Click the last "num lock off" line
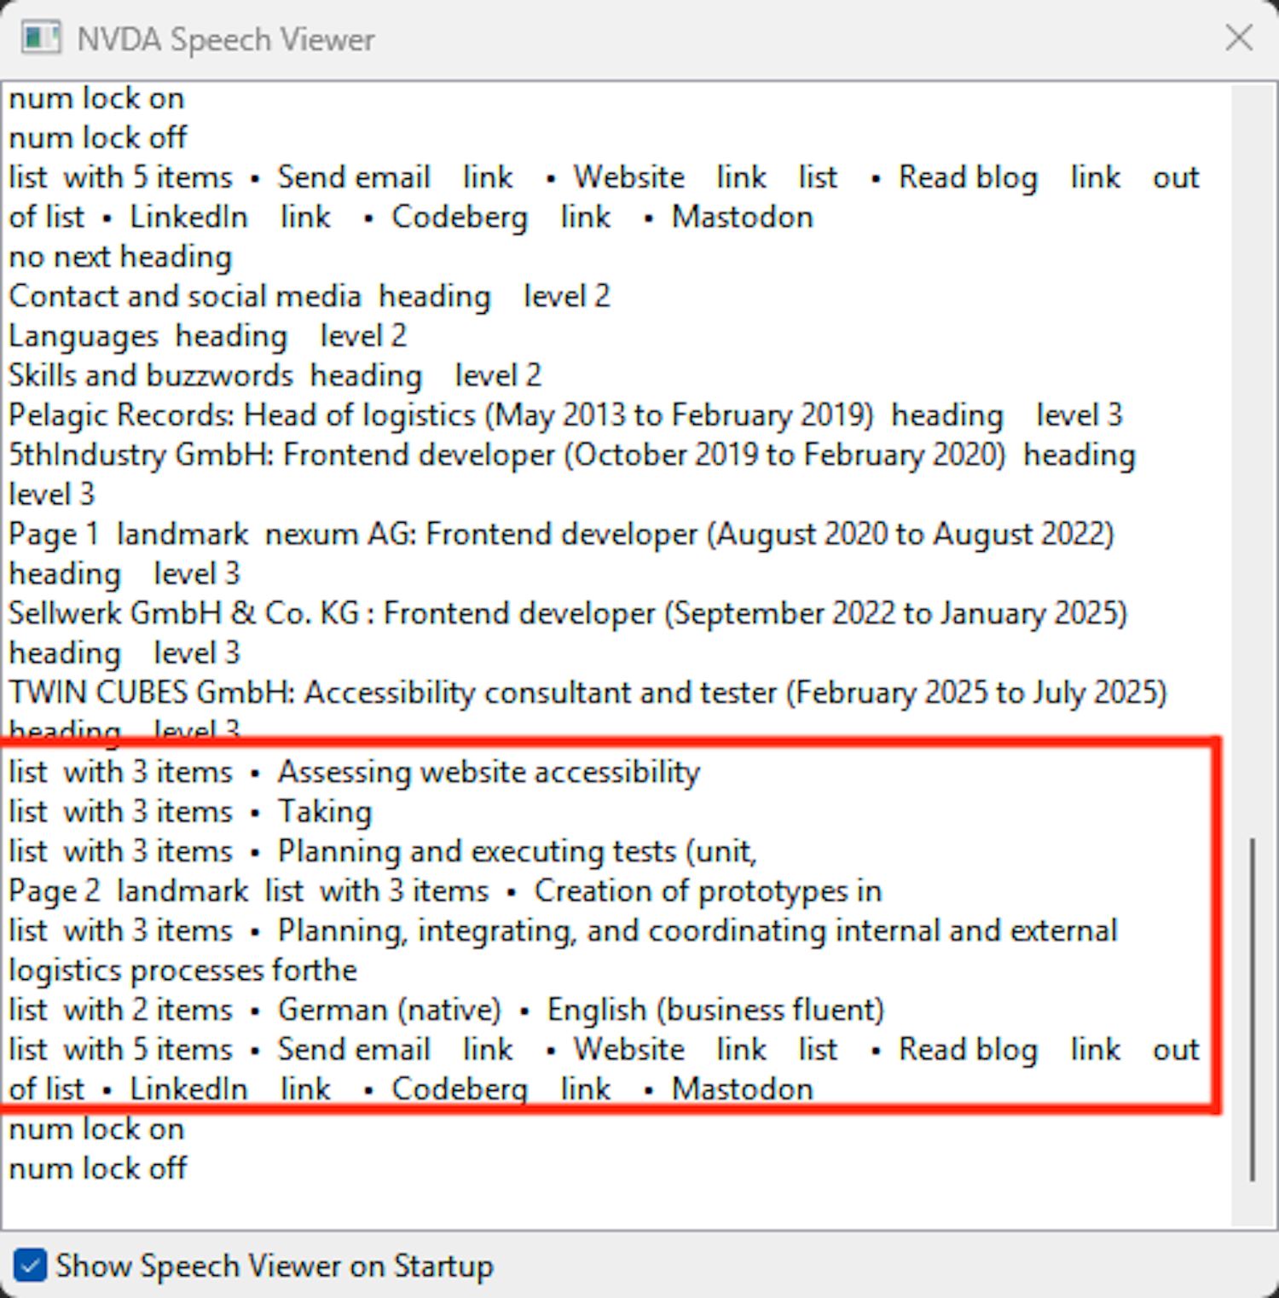The height and width of the screenshot is (1298, 1279). 98,1168
